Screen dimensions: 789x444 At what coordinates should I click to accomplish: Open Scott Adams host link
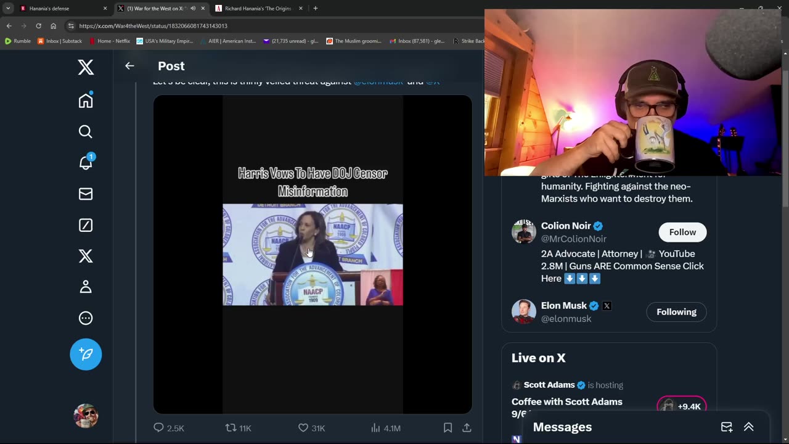pyautogui.click(x=549, y=385)
